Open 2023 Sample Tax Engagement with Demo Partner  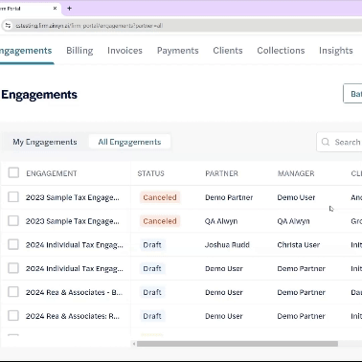tap(73, 197)
